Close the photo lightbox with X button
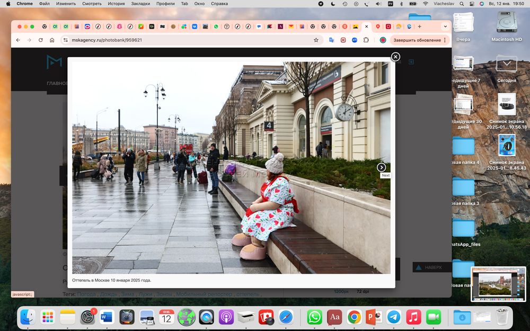Image resolution: width=530 pixels, height=331 pixels. [x=395, y=57]
